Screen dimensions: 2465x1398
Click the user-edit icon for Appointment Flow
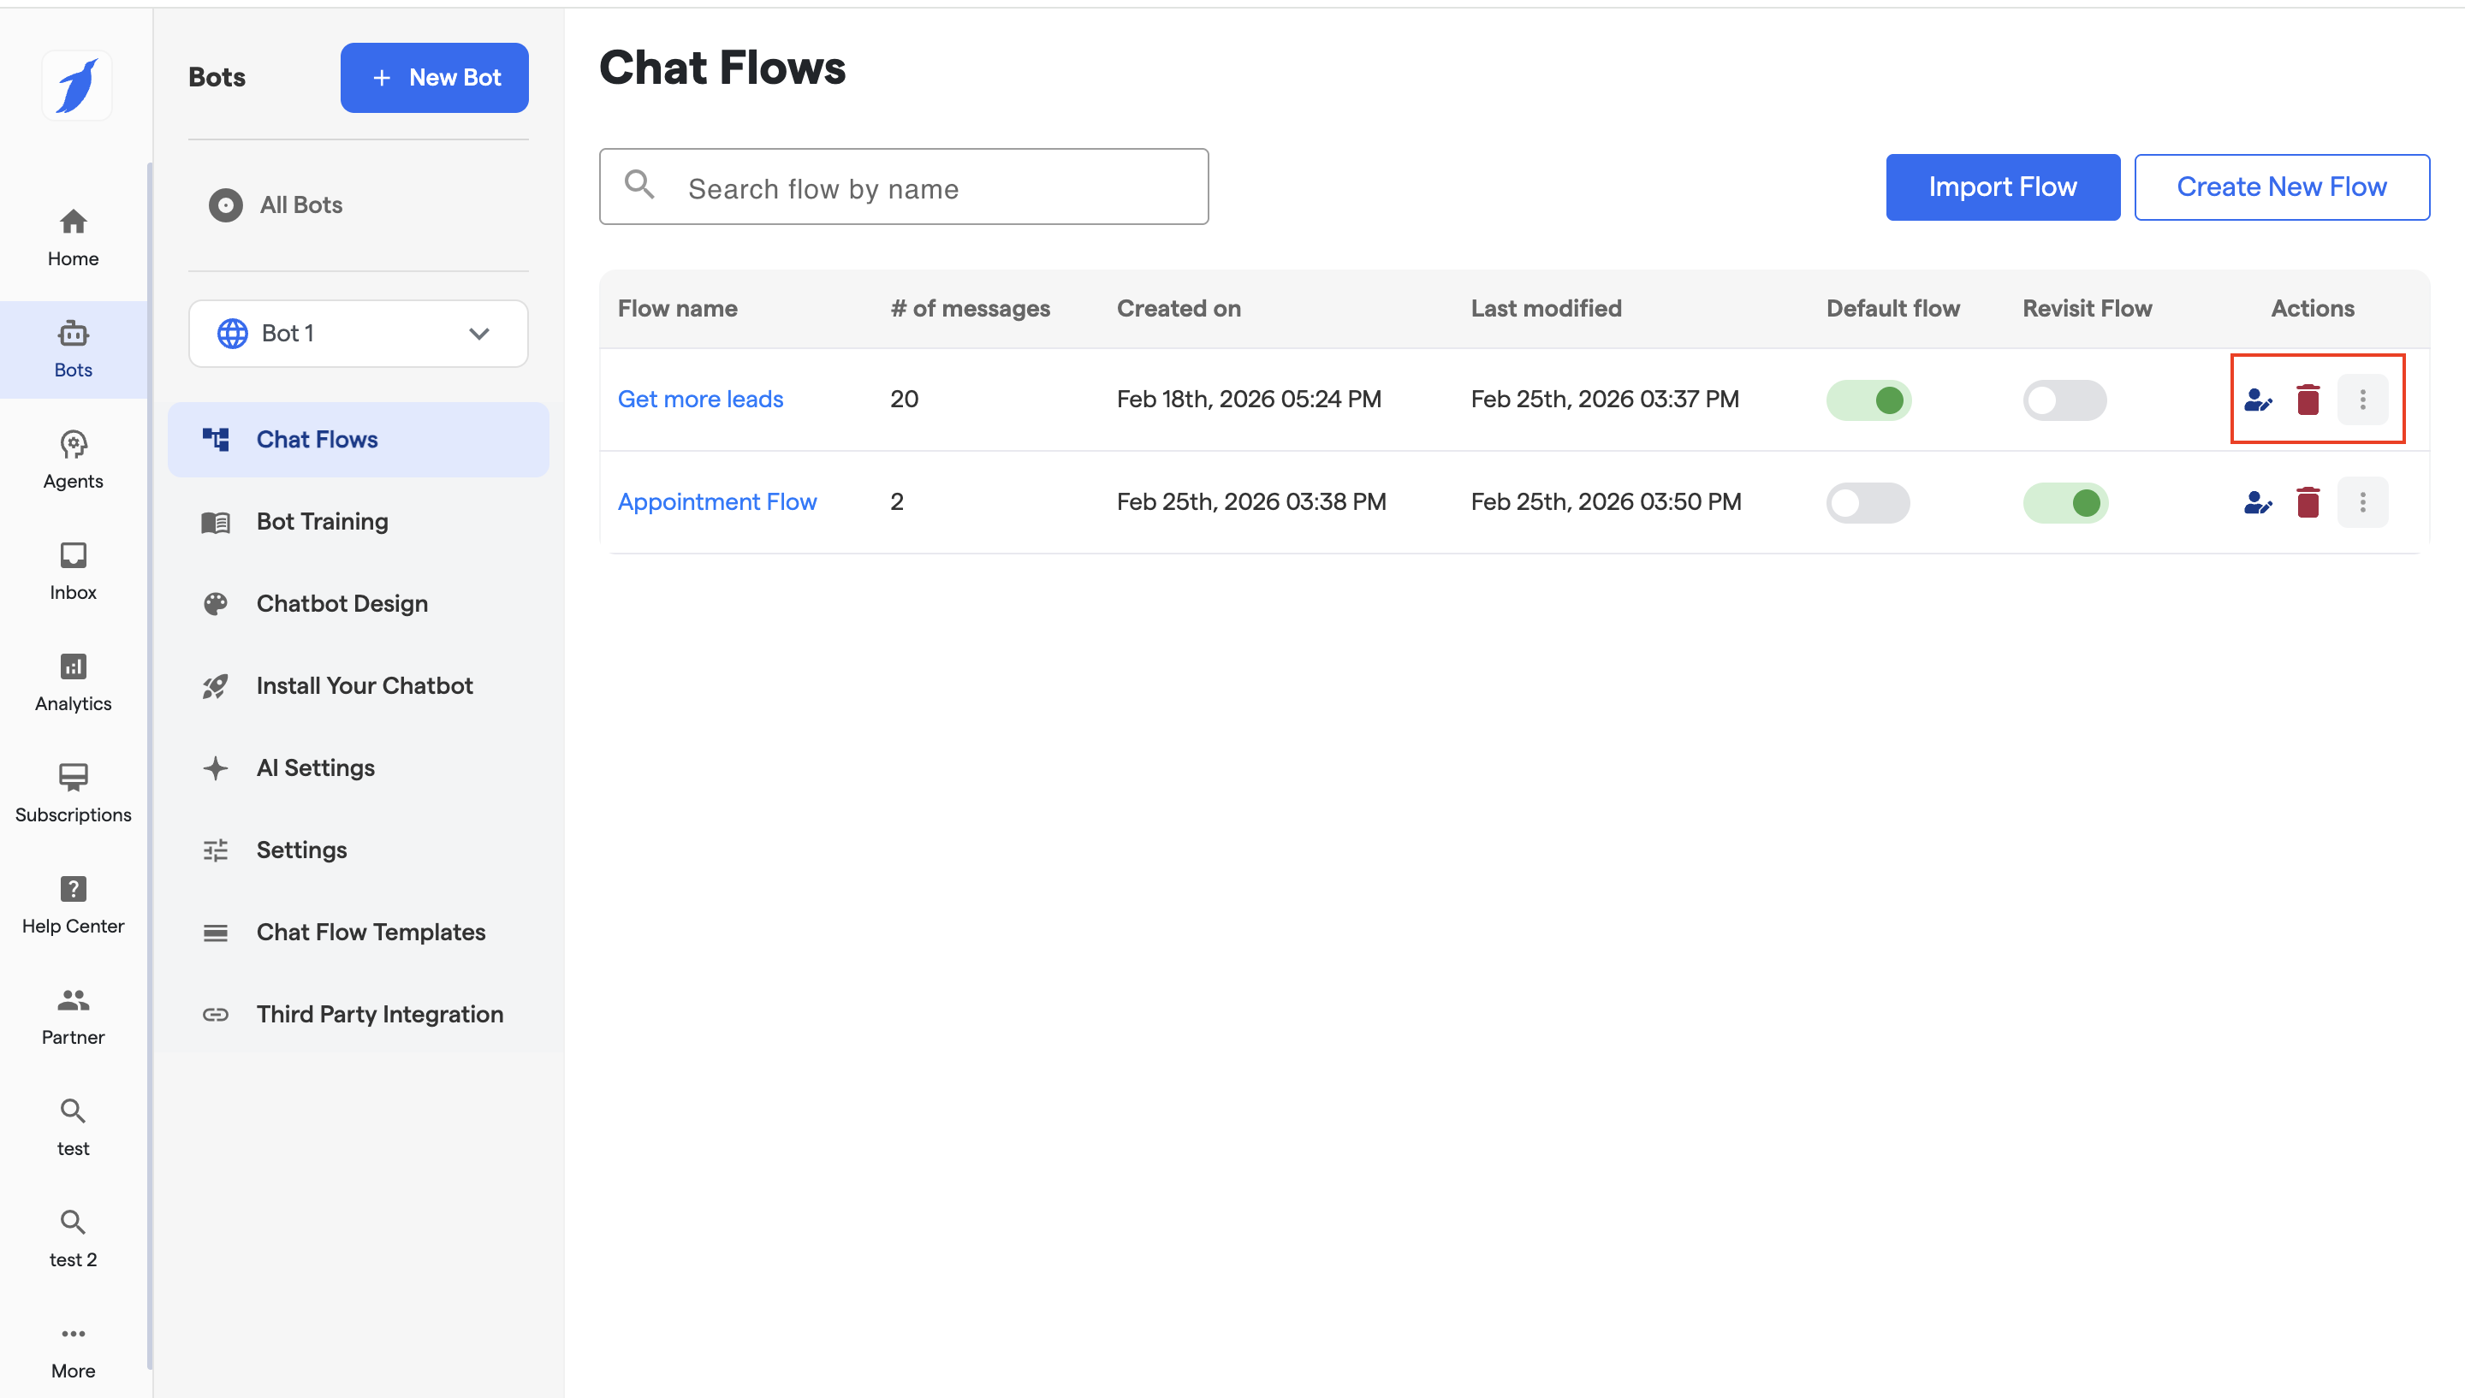pyautogui.click(x=2257, y=502)
